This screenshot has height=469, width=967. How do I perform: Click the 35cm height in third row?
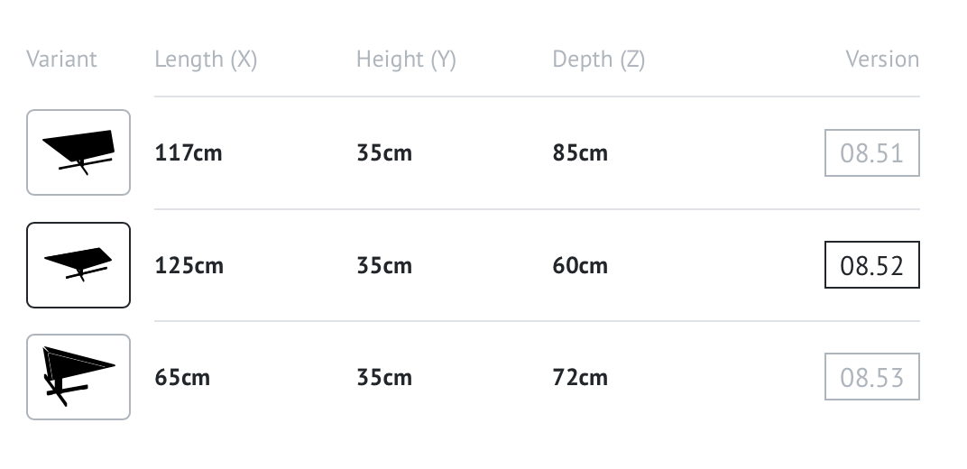[x=384, y=377]
